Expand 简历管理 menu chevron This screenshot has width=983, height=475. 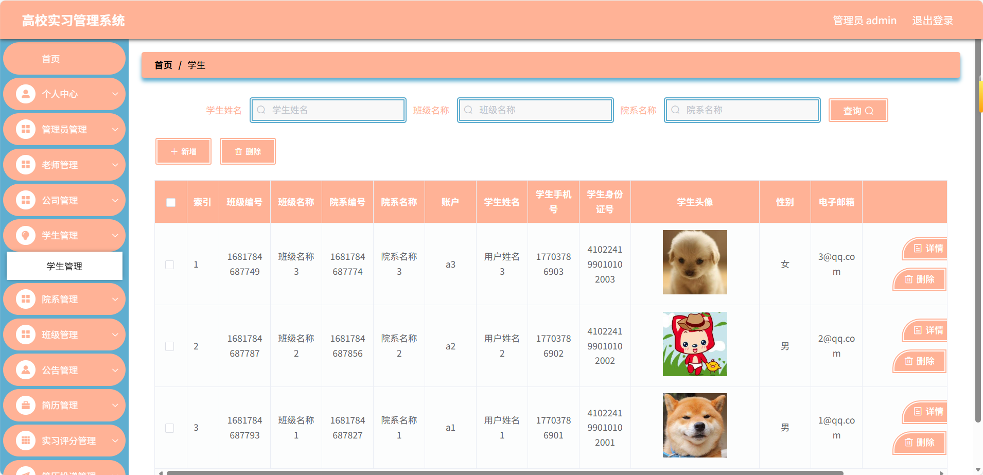pyautogui.click(x=115, y=405)
